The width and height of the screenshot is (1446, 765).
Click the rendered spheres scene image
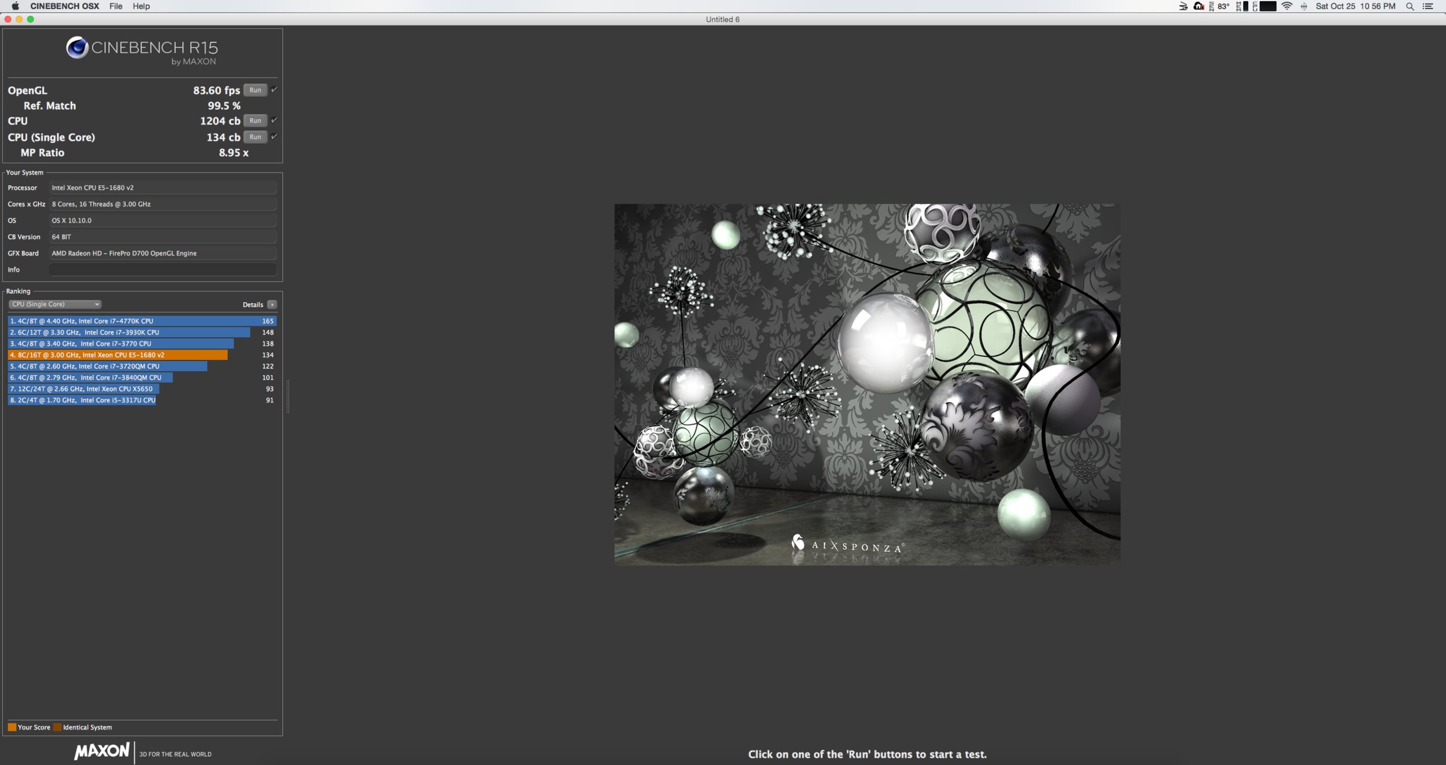pos(867,384)
